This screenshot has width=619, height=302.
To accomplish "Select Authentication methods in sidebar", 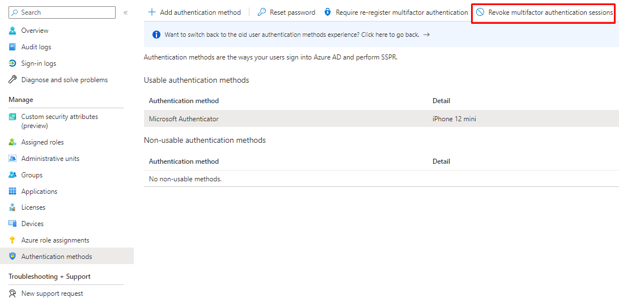I will pyautogui.click(x=56, y=257).
